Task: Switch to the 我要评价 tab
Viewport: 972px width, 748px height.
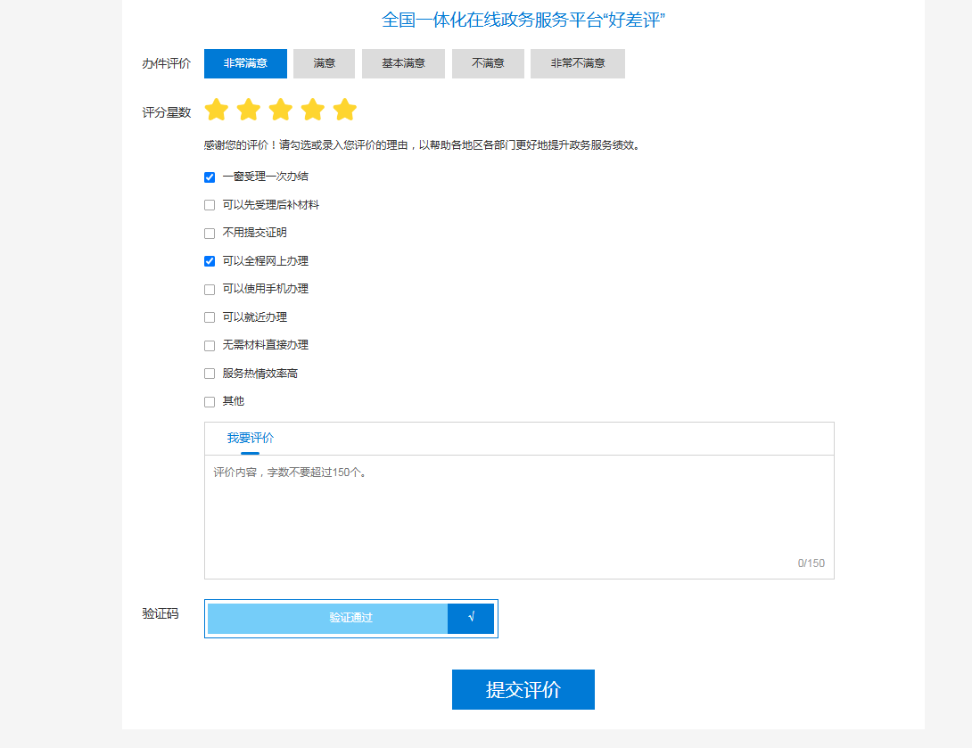Action: [251, 438]
